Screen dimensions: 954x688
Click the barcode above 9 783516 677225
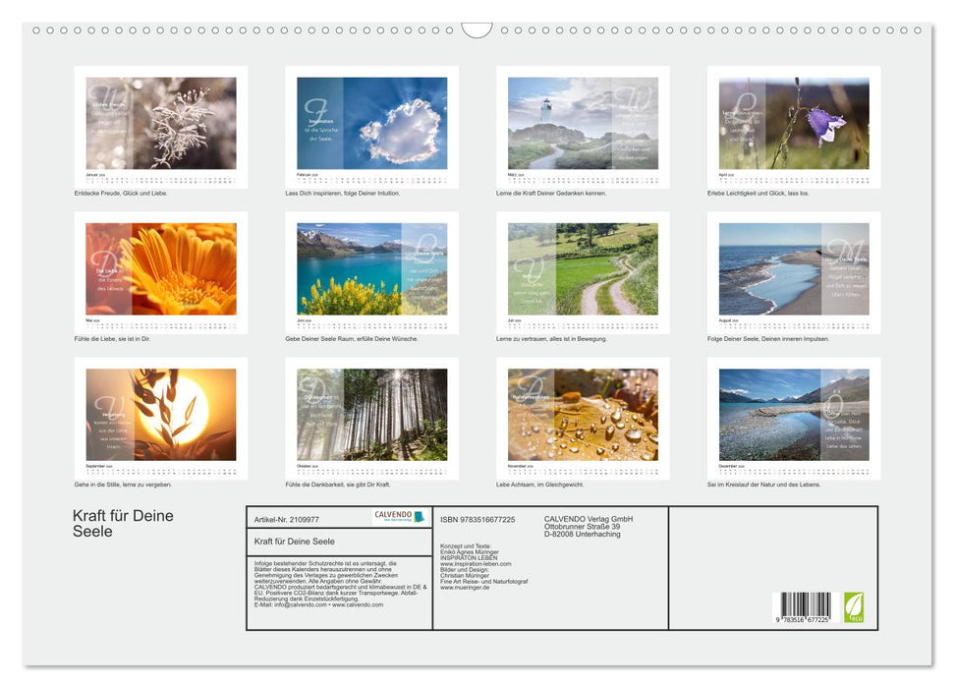(806, 604)
